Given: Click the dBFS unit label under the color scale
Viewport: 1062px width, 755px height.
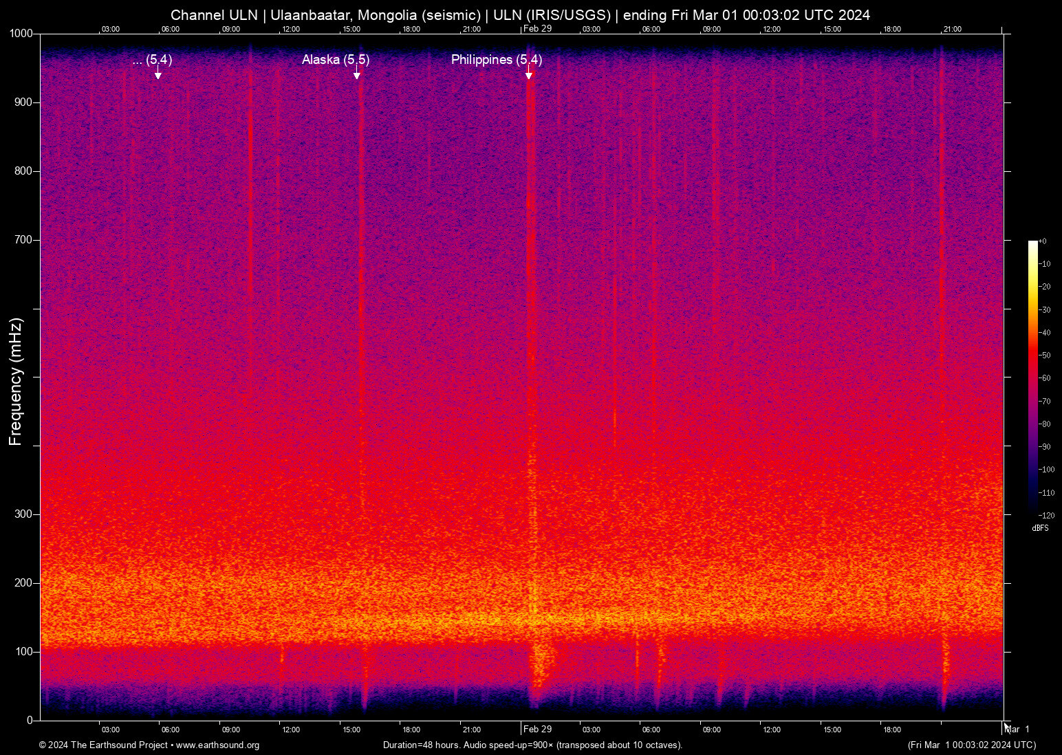Looking at the screenshot, I should (1040, 528).
